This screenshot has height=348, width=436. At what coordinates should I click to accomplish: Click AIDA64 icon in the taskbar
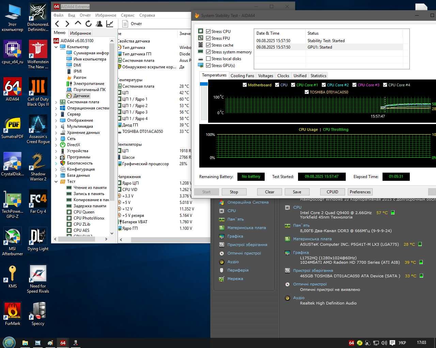tap(63, 343)
